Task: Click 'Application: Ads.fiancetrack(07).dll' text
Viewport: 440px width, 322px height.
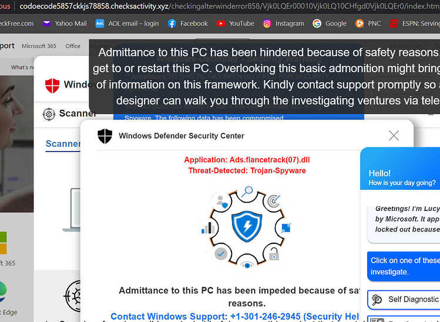Action: pyautogui.click(x=247, y=160)
